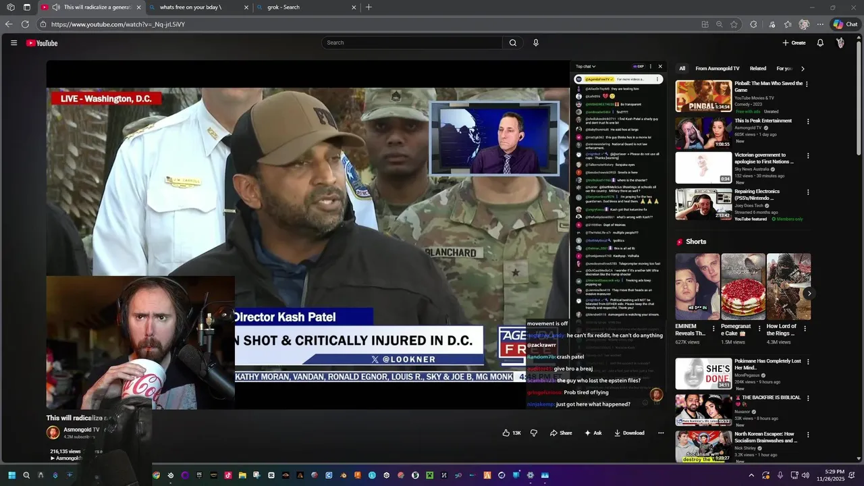The height and width of the screenshot is (486, 864).
Task: Open options for EMINEM Reveals short
Action: (x=714, y=329)
